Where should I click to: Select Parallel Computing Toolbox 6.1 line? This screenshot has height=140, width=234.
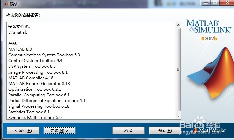[39, 95]
